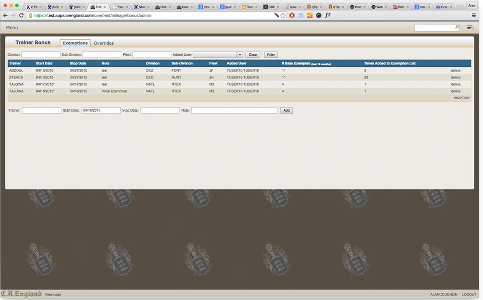
Task: Click the ALANCOUGHLIN user link
Action: (x=444, y=294)
